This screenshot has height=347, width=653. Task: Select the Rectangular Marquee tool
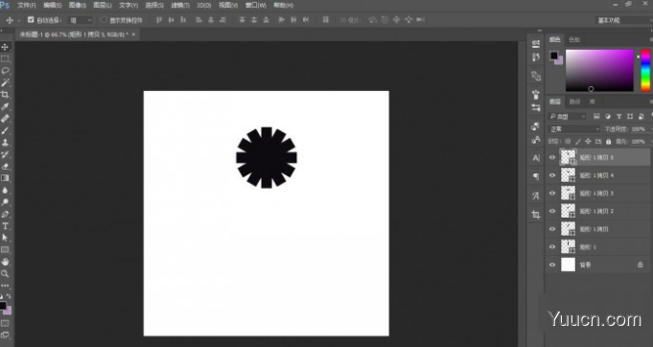coord(5,59)
